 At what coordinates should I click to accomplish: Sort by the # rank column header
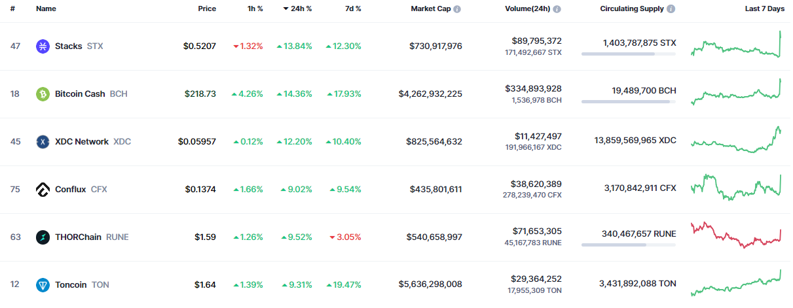point(12,9)
